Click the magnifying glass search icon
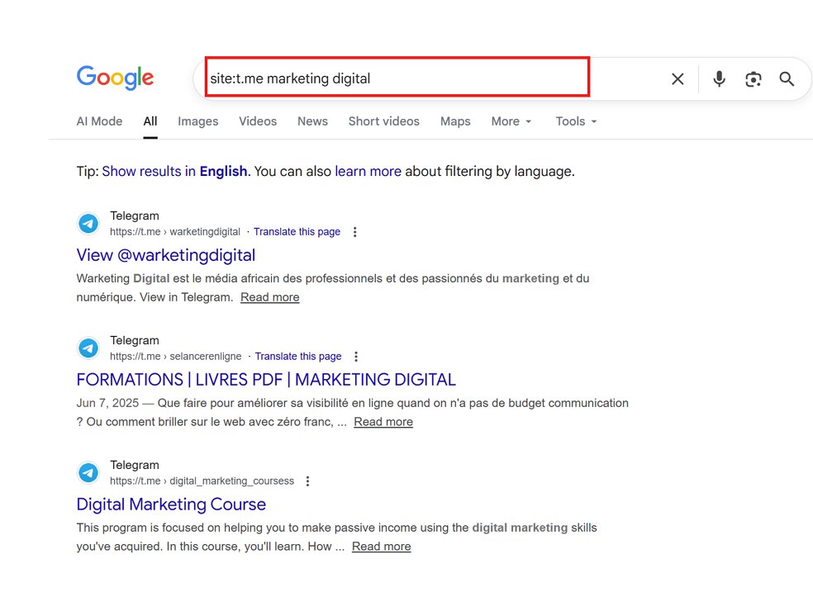The image size is (813, 592). [x=786, y=78]
